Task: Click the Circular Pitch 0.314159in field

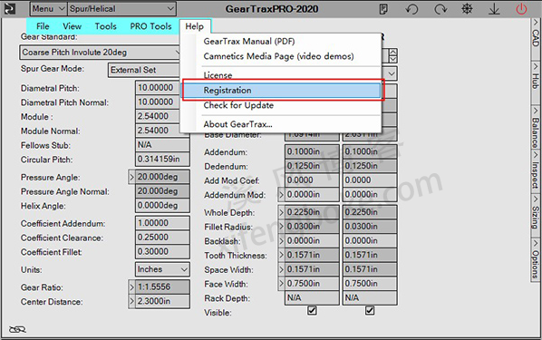Action: tap(162, 159)
